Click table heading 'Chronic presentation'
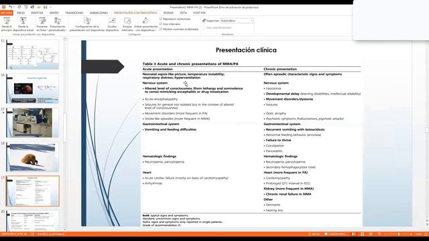Image resolution: width=429 pixels, height=241 pixels. point(280,69)
